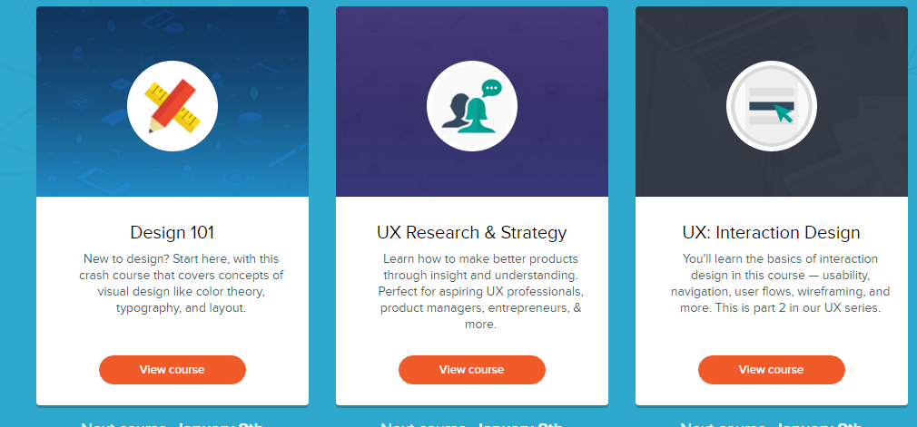Click Next course date below Interaction Design card
The height and width of the screenshot is (427, 917).
point(771,422)
